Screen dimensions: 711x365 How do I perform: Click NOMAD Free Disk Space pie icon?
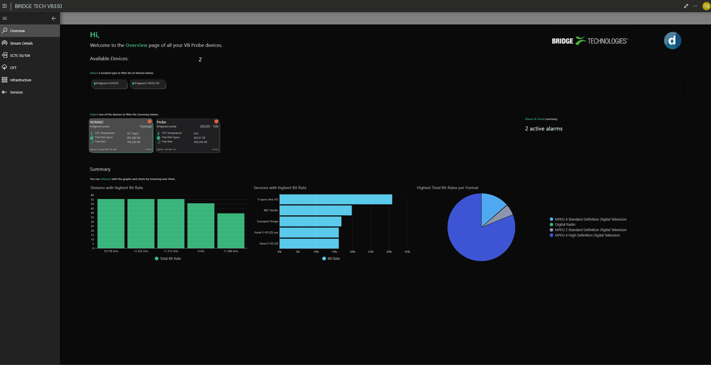[92, 138]
